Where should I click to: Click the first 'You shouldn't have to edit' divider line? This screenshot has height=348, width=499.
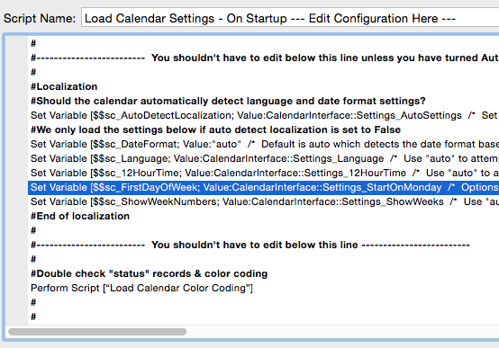[x=264, y=58]
